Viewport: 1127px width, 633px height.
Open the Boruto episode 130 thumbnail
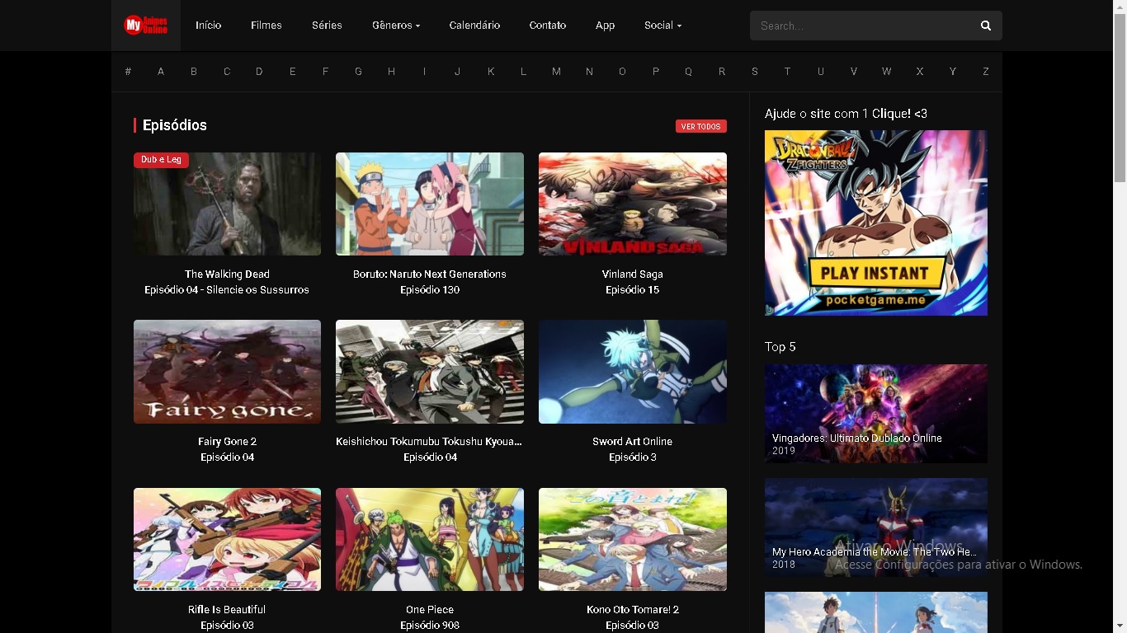(x=430, y=204)
